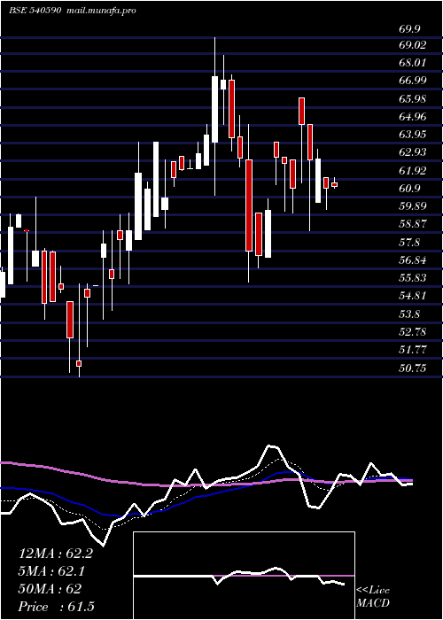The height and width of the screenshot is (620, 443).
Task: Click the '<<Live MACD' label
Action: click(373, 597)
